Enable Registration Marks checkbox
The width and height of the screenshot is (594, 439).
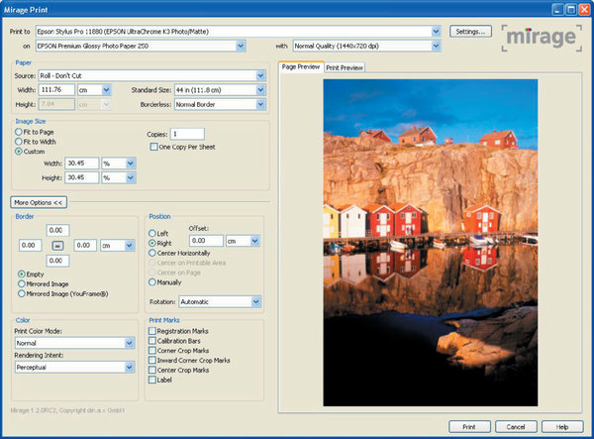pyautogui.click(x=152, y=331)
